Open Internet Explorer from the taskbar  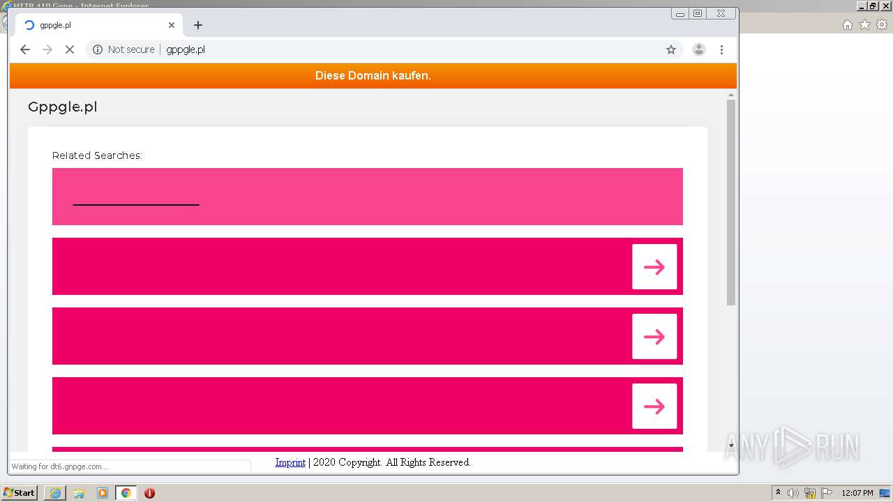(55, 493)
